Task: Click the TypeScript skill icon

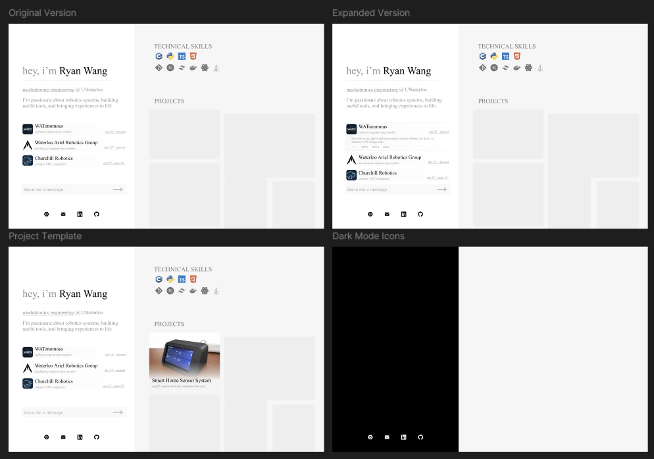Action: pos(182,56)
